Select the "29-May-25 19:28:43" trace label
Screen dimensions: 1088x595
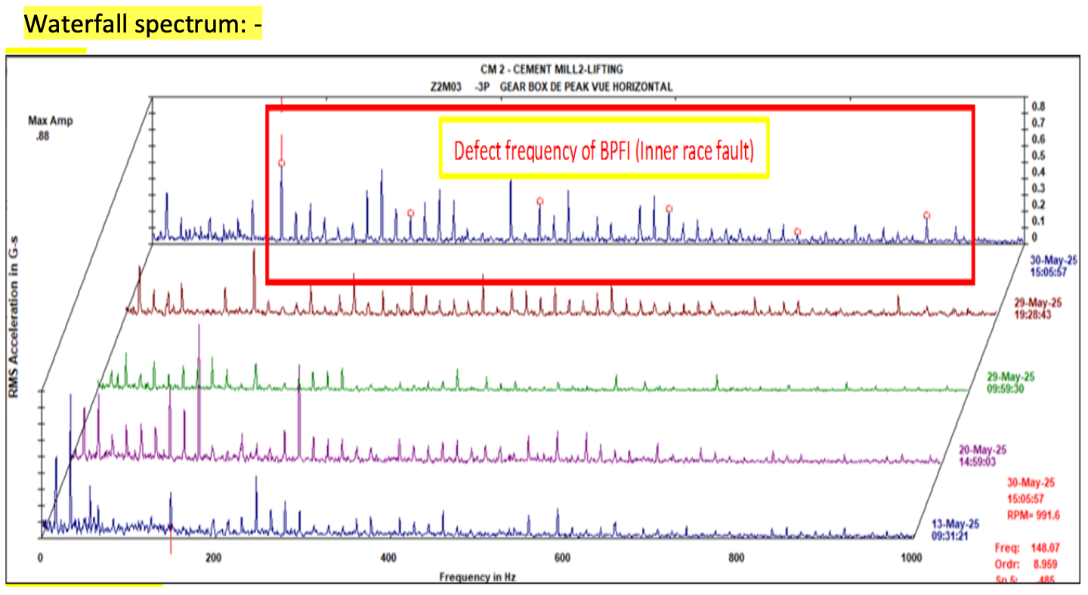(x=1038, y=308)
